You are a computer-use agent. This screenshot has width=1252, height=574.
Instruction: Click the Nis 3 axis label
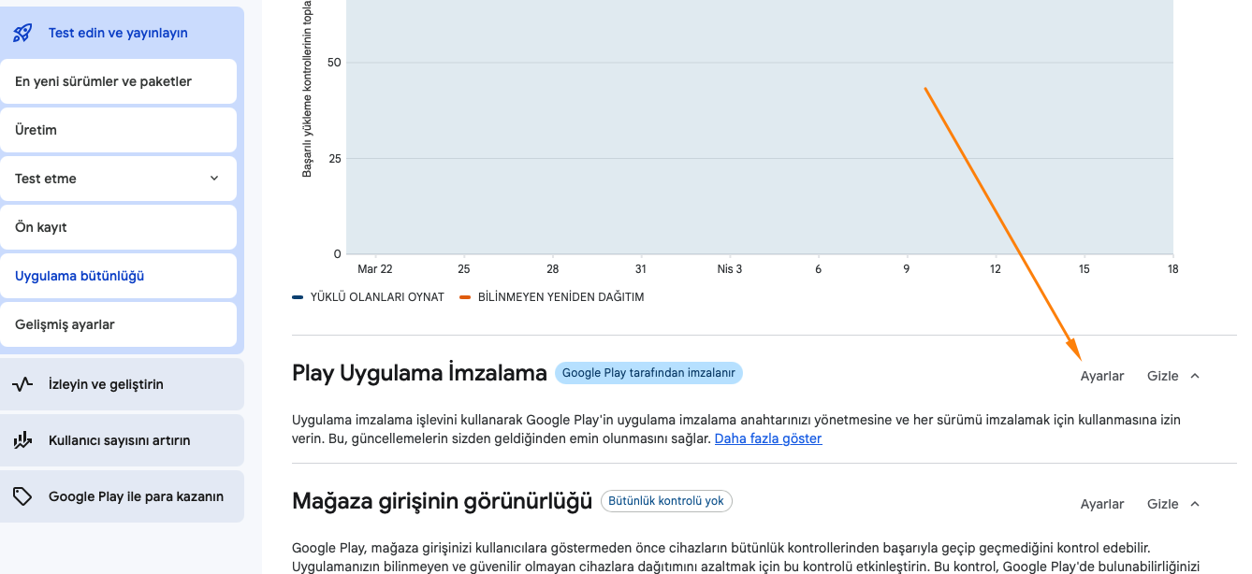[730, 269]
